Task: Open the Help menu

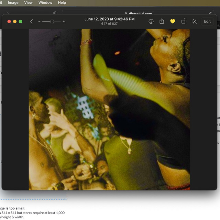Action: pos(62,2)
